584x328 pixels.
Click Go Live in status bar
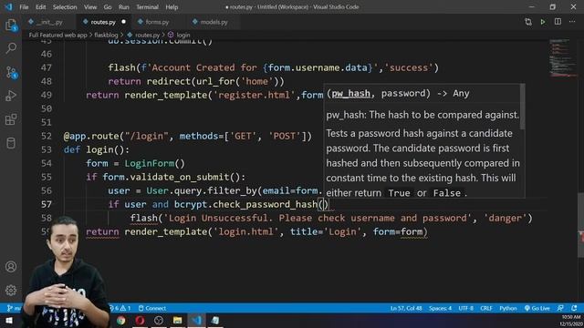click(537, 308)
